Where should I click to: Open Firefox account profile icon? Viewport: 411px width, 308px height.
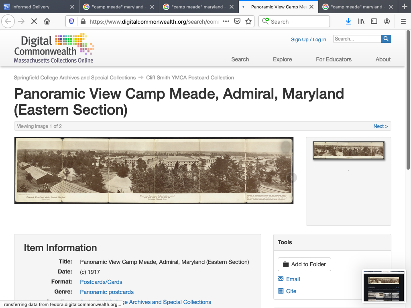387,22
